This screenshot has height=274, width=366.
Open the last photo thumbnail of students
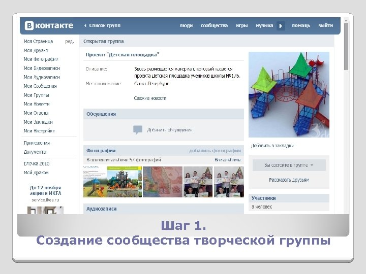tap(229, 182)
